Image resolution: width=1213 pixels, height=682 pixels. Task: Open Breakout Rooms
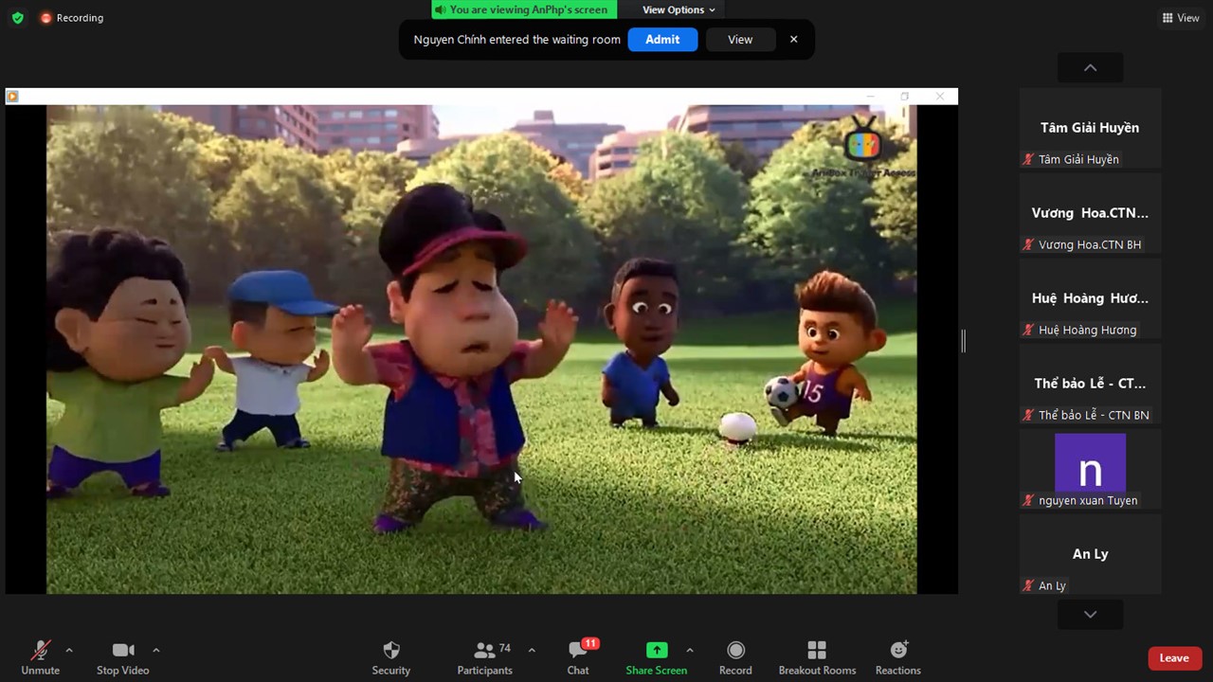click(817, 657)
